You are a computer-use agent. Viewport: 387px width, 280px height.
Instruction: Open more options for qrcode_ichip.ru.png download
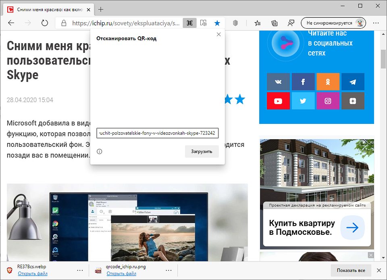click(x=168, y=270)
